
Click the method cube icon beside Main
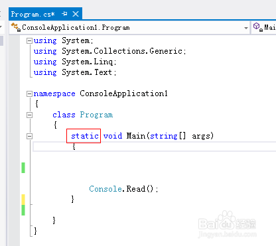(257, 27)
